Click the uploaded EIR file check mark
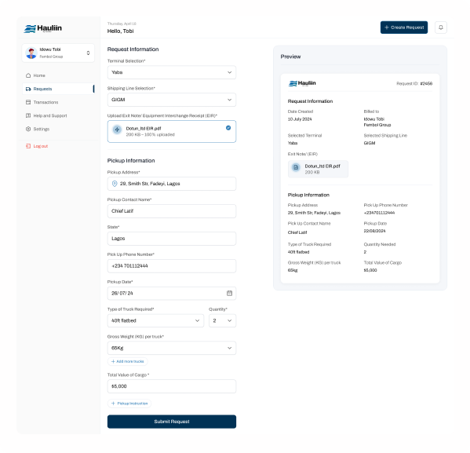 click(228, 128)
